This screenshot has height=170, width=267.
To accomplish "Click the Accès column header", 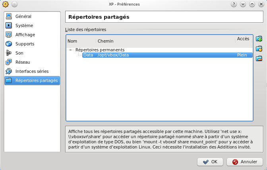I will tap(243, 39).
